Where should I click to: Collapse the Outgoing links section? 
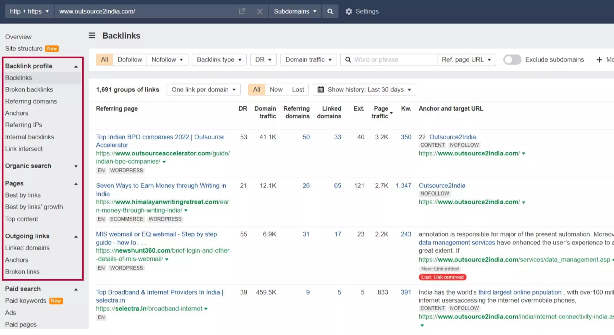tap(76, 237)
